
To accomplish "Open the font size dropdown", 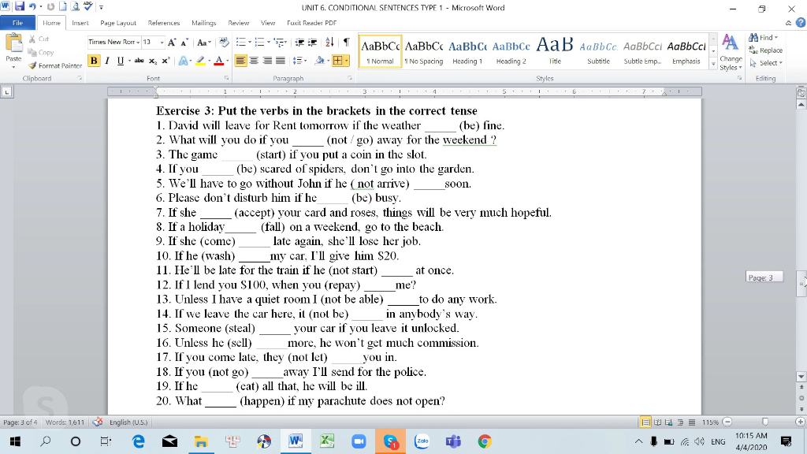I will point(162,43).
